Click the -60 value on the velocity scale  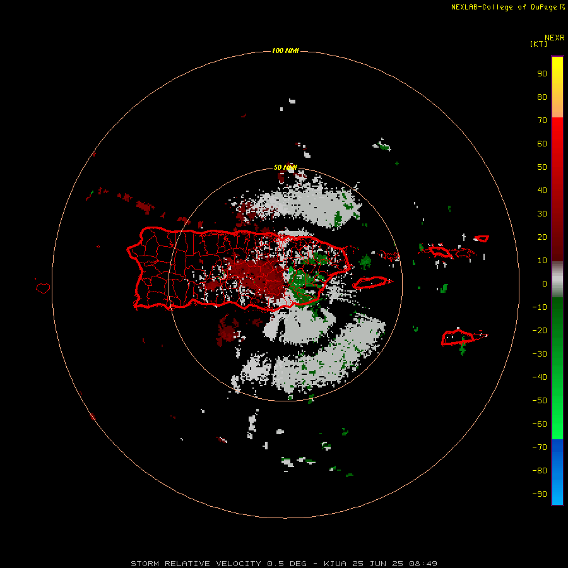pyautogui.click(x=540, y=424)
